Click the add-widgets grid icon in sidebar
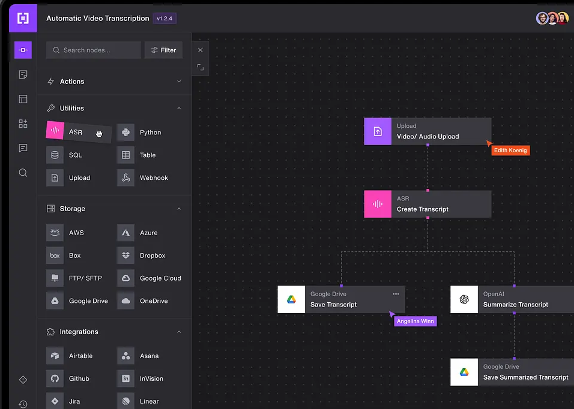 pos(23,124)
